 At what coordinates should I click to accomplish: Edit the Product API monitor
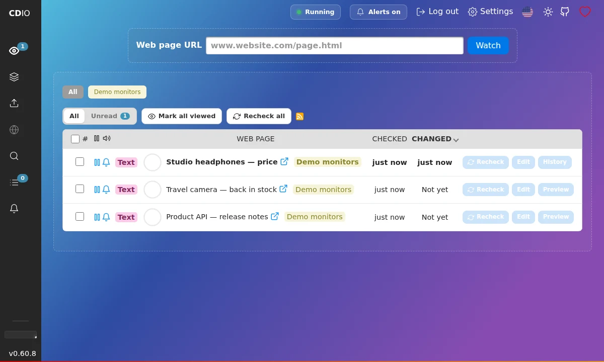pos(523,217)
